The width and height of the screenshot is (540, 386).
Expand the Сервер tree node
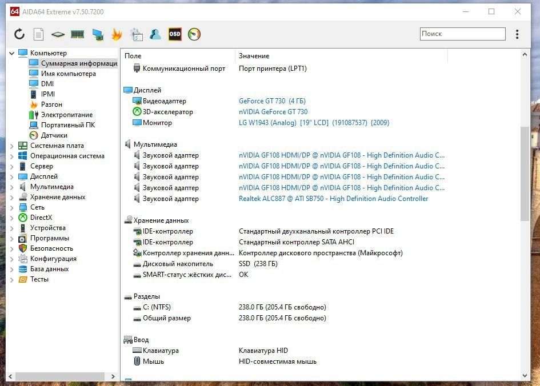[x=11, y=167]
